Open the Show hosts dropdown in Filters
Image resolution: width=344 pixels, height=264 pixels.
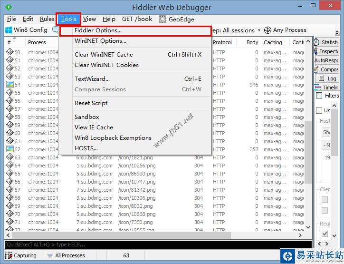[x=326, y=132]
